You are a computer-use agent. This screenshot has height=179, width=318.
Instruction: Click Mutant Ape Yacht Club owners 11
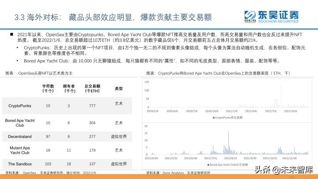(x=69, y=150)
